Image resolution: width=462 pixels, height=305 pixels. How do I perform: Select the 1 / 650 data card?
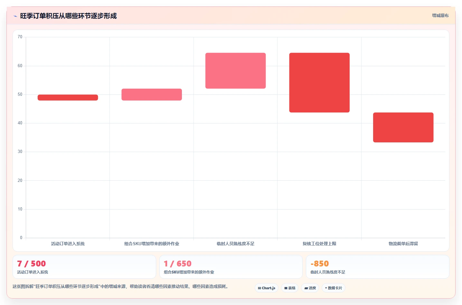click(x=231, y=267)
